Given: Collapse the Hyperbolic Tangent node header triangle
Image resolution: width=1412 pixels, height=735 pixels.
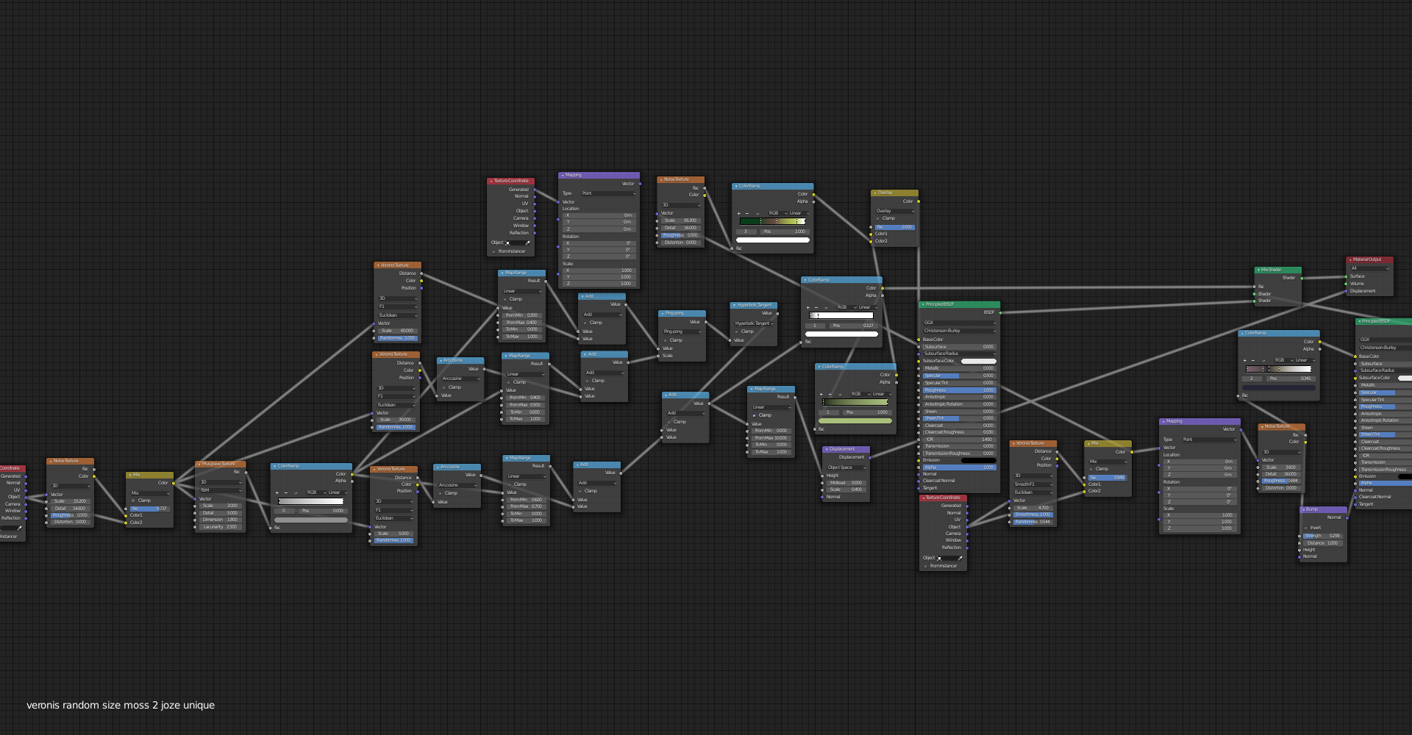Looking at the screenshot, I should (734, 305).
